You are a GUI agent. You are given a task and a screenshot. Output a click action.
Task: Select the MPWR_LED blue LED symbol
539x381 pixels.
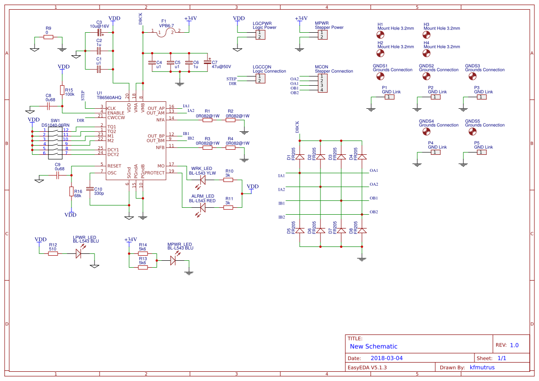point(173,259)
